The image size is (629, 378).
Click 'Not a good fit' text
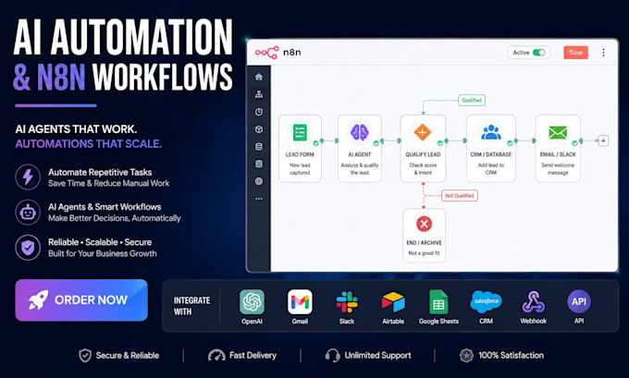coord(424,253)
